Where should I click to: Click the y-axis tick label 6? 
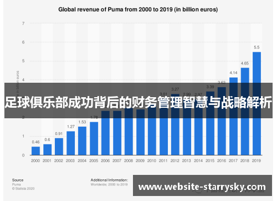point(23,42)
